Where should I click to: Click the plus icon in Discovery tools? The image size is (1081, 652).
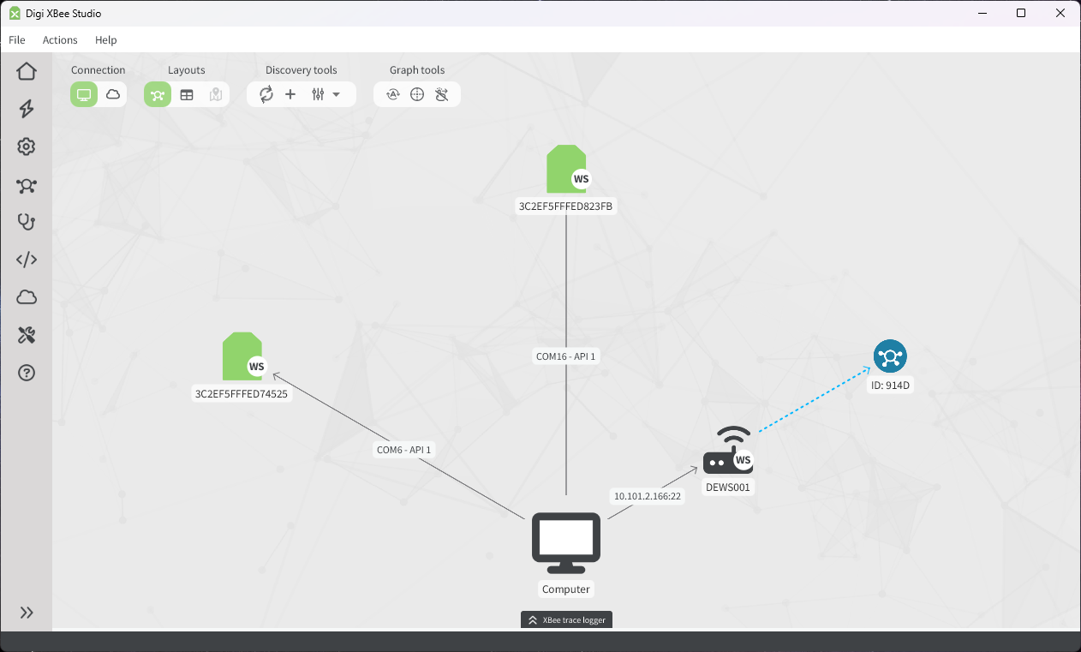(x=290, y=94)
